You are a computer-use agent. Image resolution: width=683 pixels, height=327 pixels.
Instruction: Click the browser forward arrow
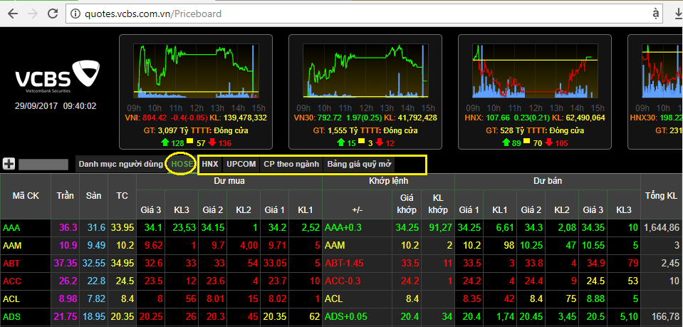point(30,13)
